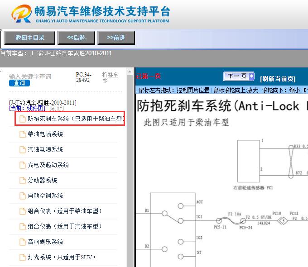Image resolution: width=308 pixels, height=267 pixels.
Task: Click the document icon beside 柴油电喷系统
Action: [23, 134]
